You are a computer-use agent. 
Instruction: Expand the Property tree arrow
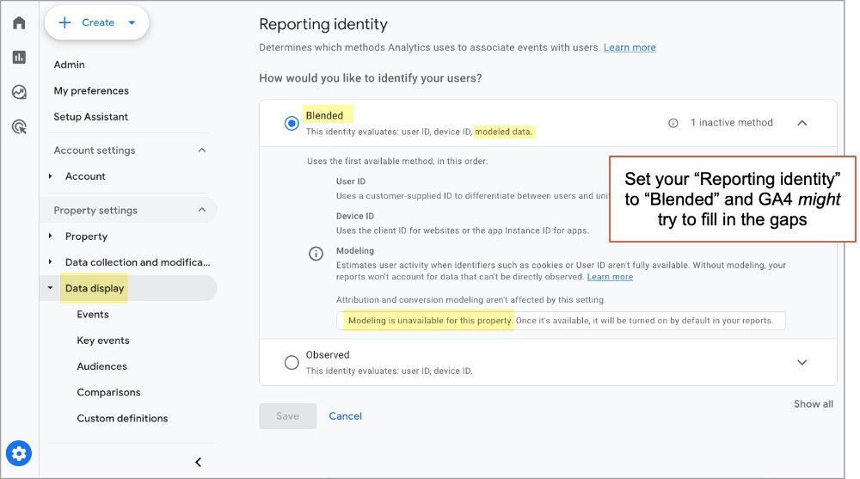pos(51,236)
